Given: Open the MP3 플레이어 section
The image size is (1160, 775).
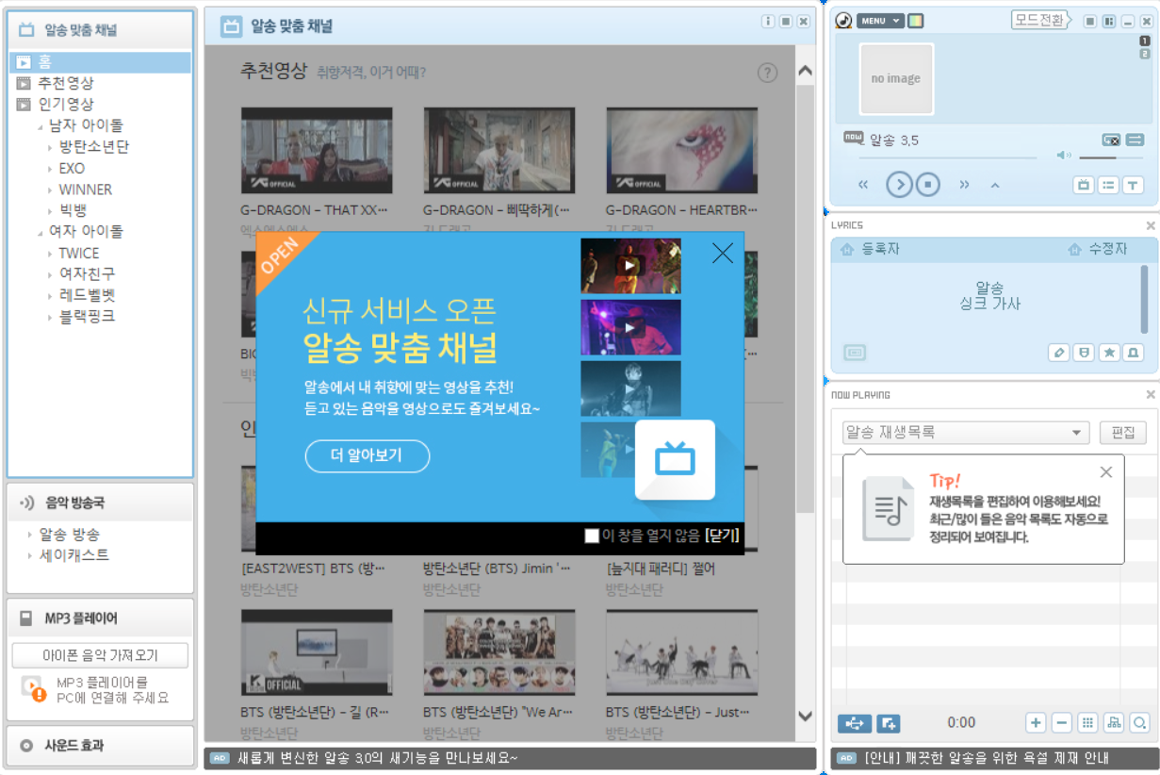Looking at the screenshot, I should point(101,618).
